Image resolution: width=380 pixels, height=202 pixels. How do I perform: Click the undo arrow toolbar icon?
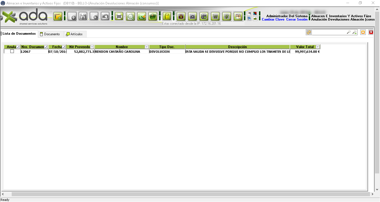(105, 17)
